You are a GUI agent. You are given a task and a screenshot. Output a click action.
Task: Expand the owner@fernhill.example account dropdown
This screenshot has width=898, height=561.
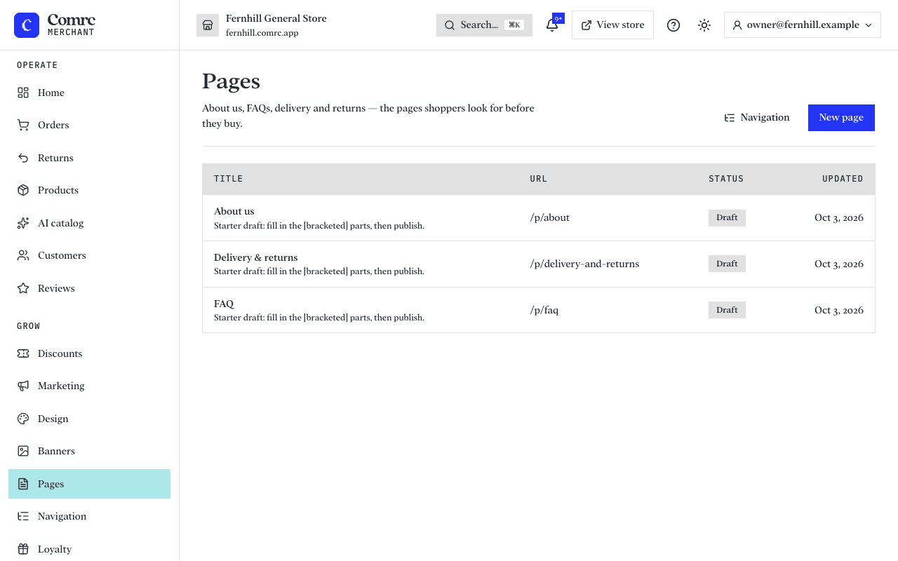[802, 25]
